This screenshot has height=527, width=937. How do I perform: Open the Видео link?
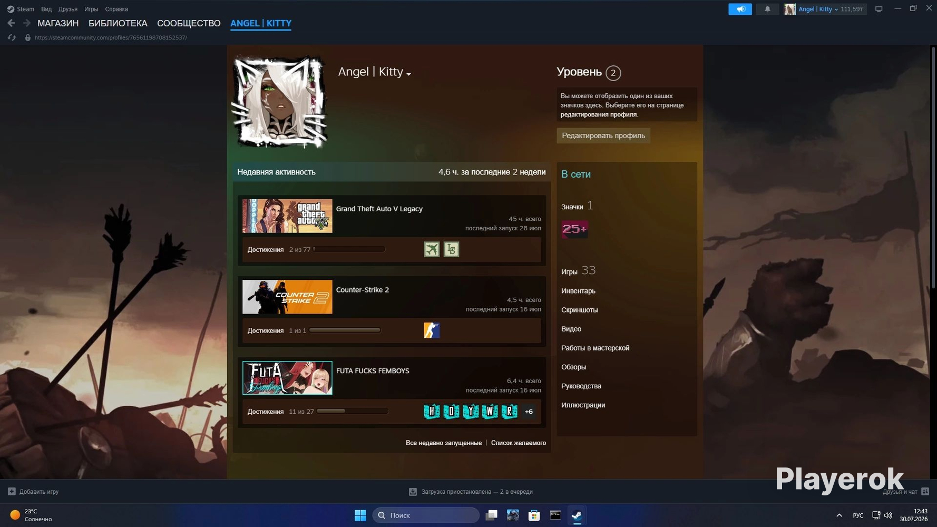click(x=571, y=329)
